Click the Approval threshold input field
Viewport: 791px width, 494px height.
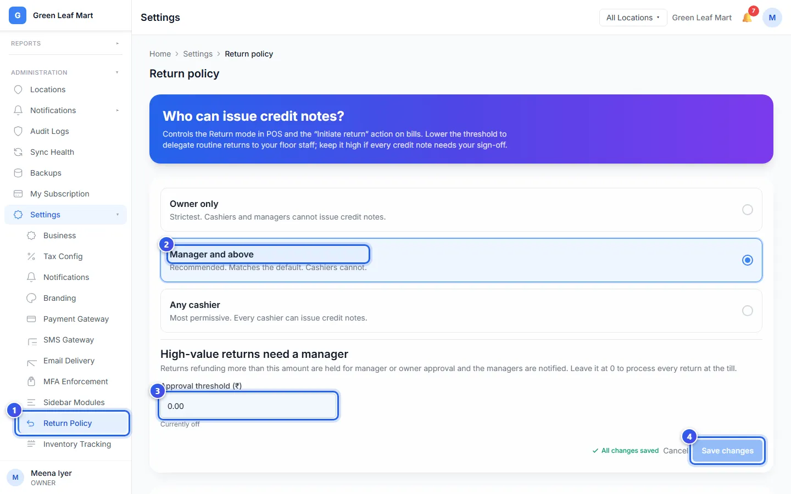[248, 406]
